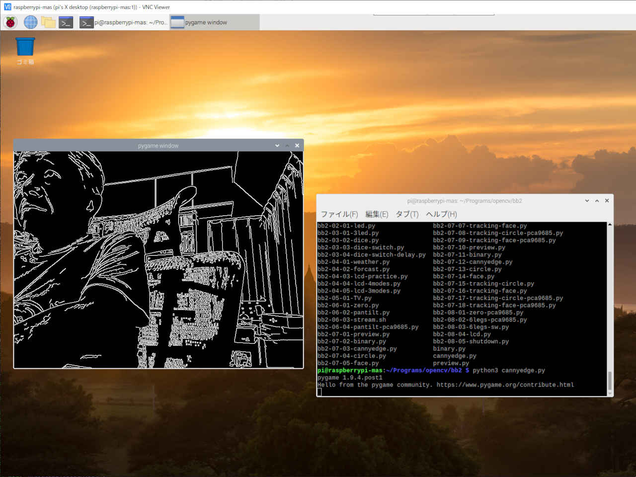This screenshot has height=477, width=636.
Task: Click the file bb2-08-03-6legs-sw.py
Action: pyautogui.click(x=471, y=327)
